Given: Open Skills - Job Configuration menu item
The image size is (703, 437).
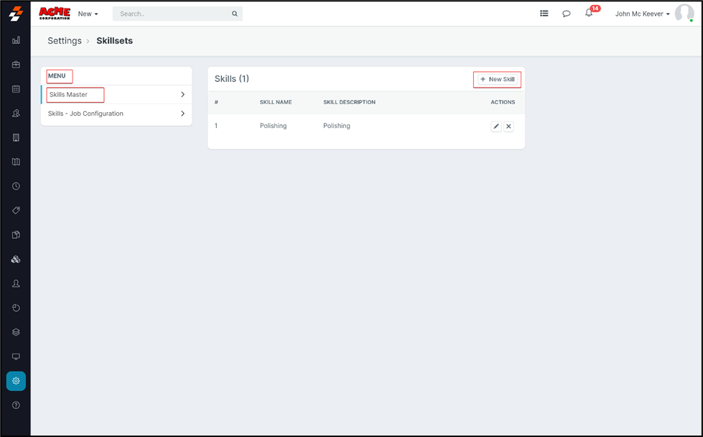Looking at the screenshot, I should coord(85,114).
